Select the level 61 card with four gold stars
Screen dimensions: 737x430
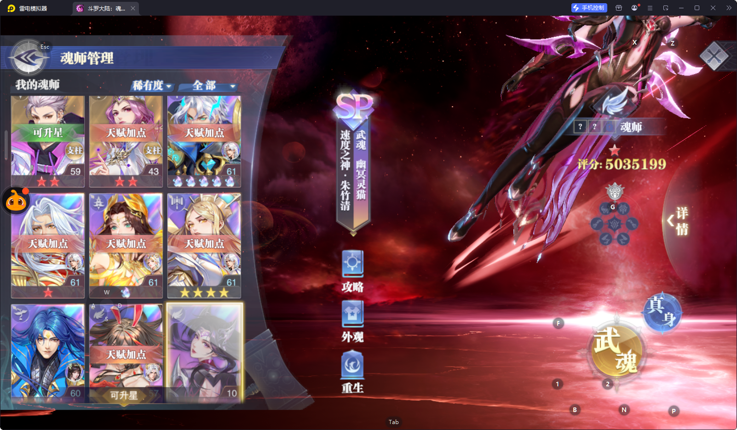204,246
